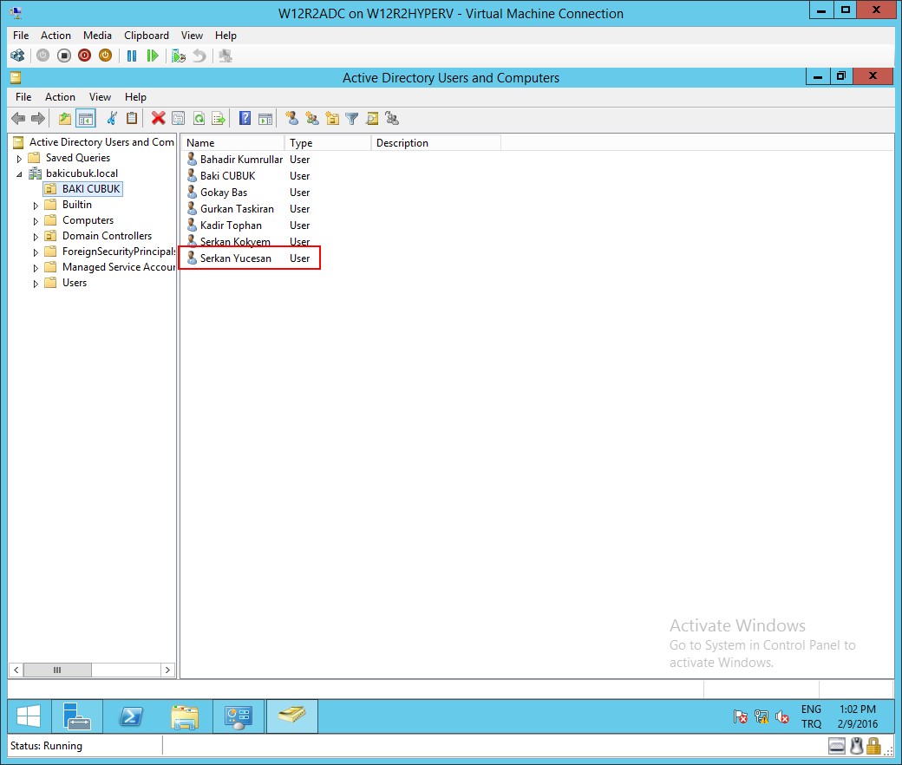This screenshot has height=765, width=902.
Task: Expand the Saved Queries node
Action: click(20, 158)
